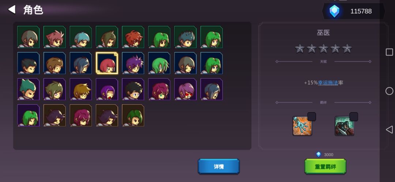
Task: Select the selected red bob-hair character portrait
Action: point(107,63)
